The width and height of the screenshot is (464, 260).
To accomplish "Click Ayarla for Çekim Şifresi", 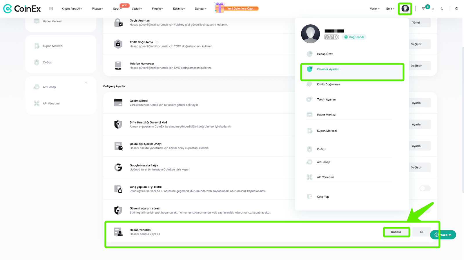I will pos(416,103).
